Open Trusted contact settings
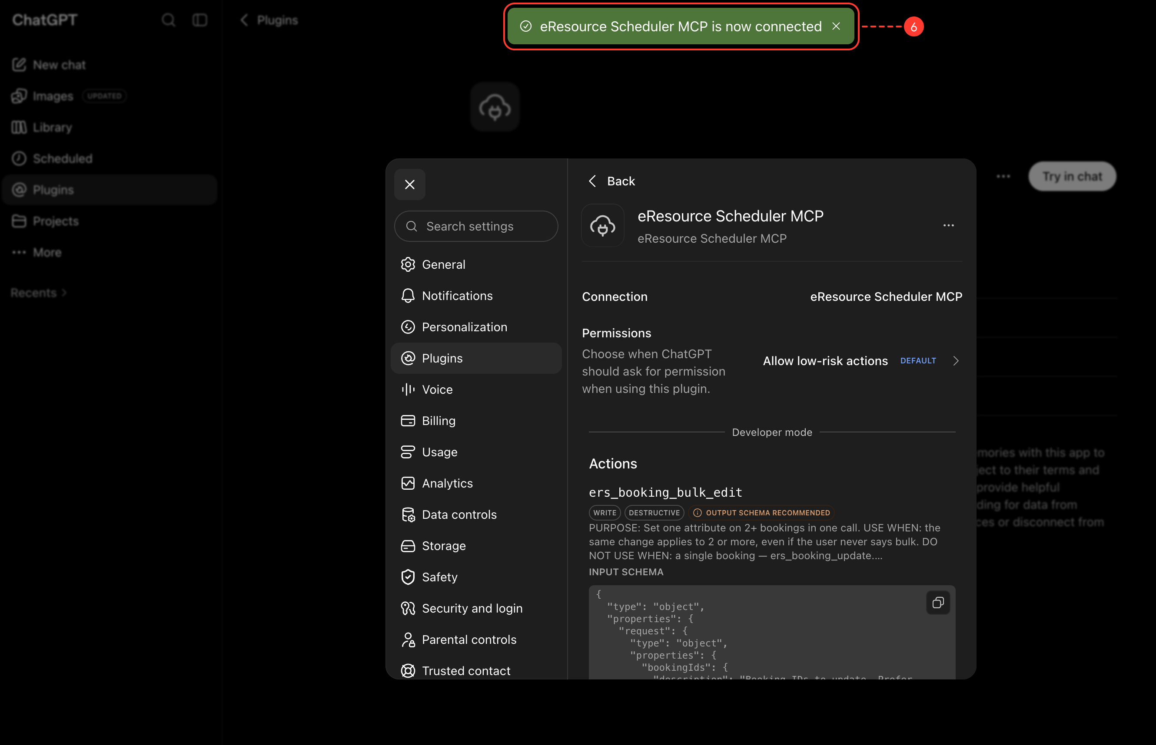1156x745 pixels. [476, 670]
